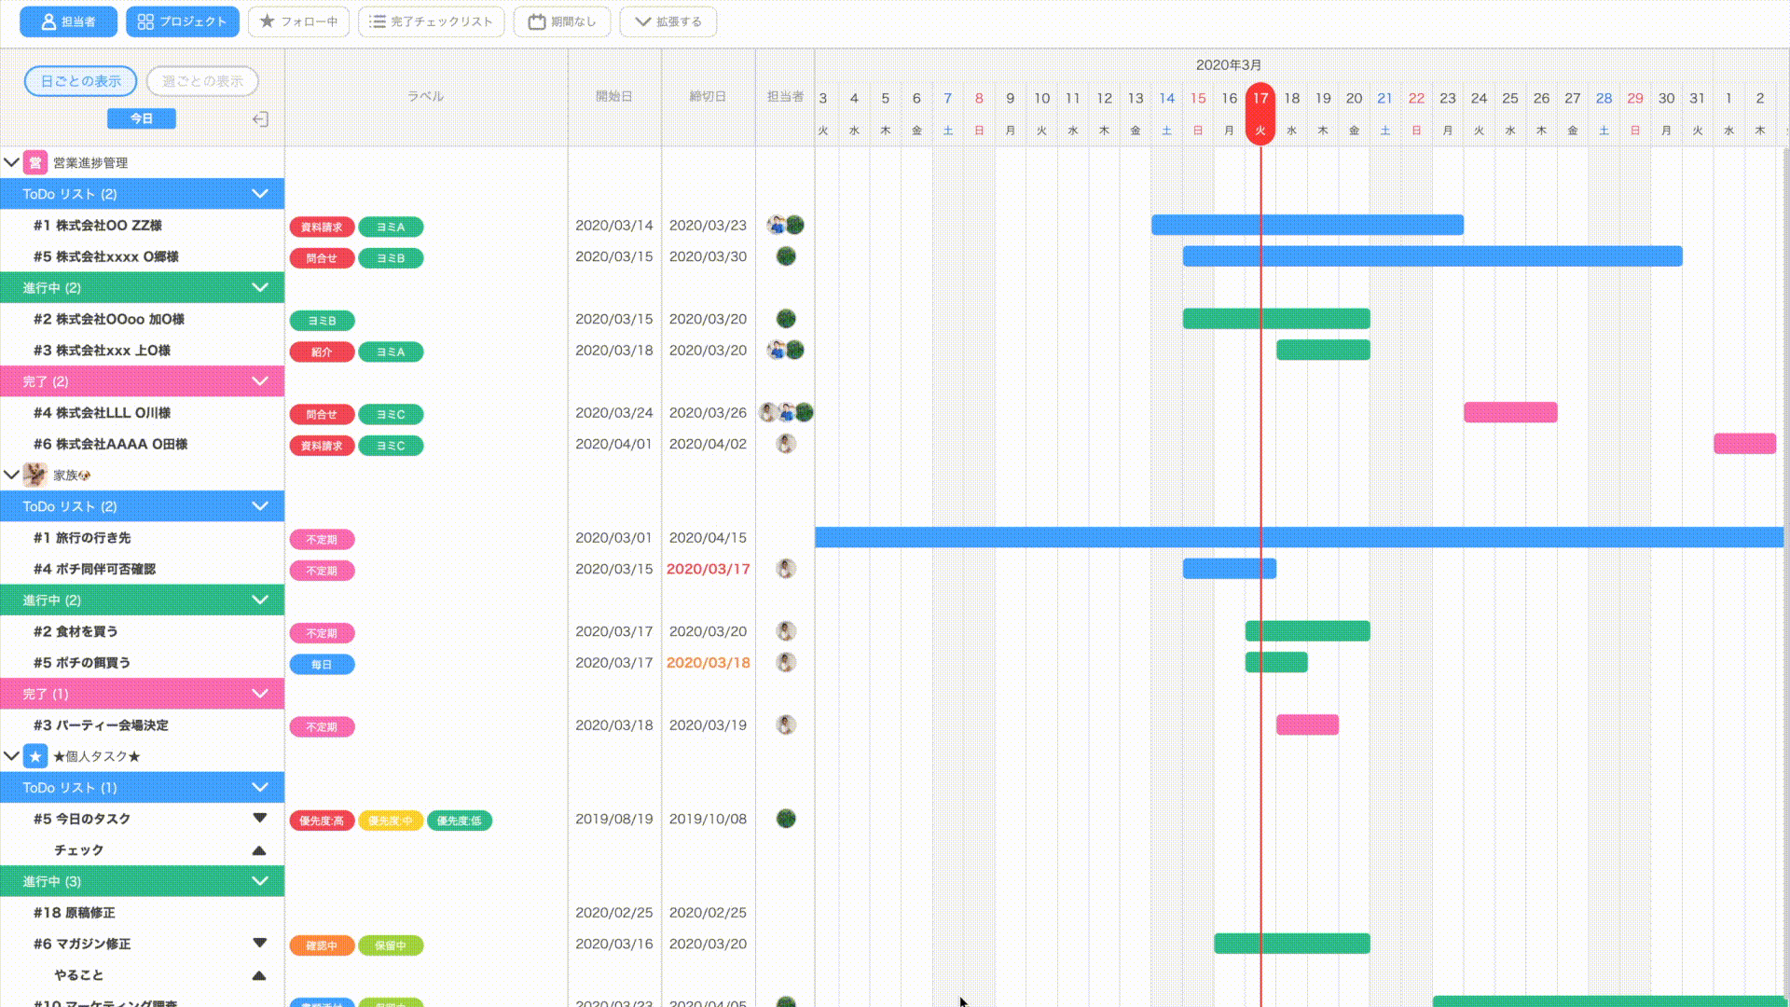1790x1007 pixels.
Task: Switch to 日ごとの表示 view
Action: pyautogui.click(x=80, y=81)
